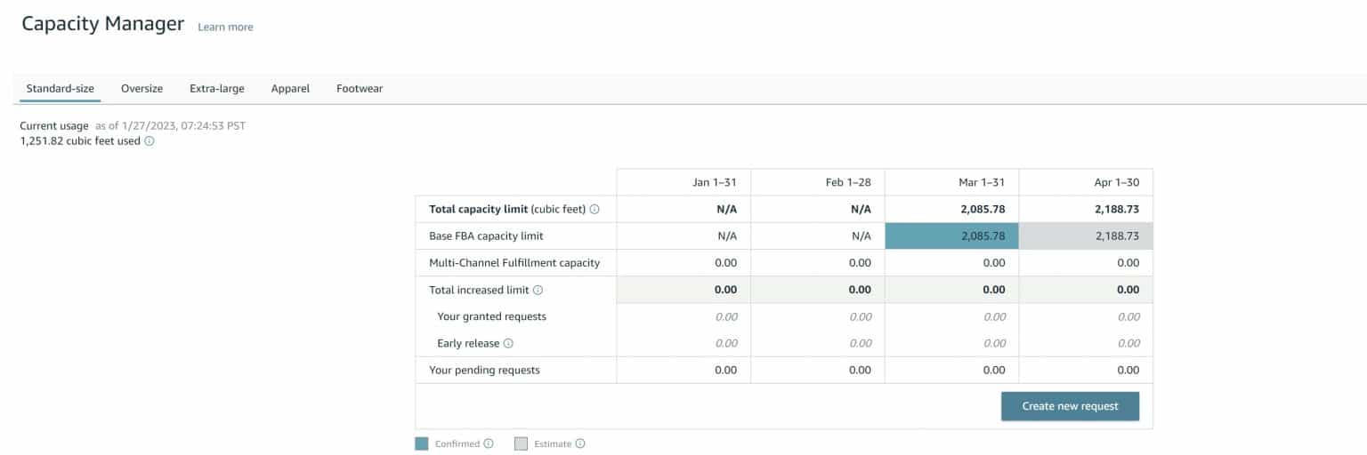Click the Multi-Channel Fulfillment capacity row label
The height and width of the screenshot is (455, 1367).
tap(514, 263)
